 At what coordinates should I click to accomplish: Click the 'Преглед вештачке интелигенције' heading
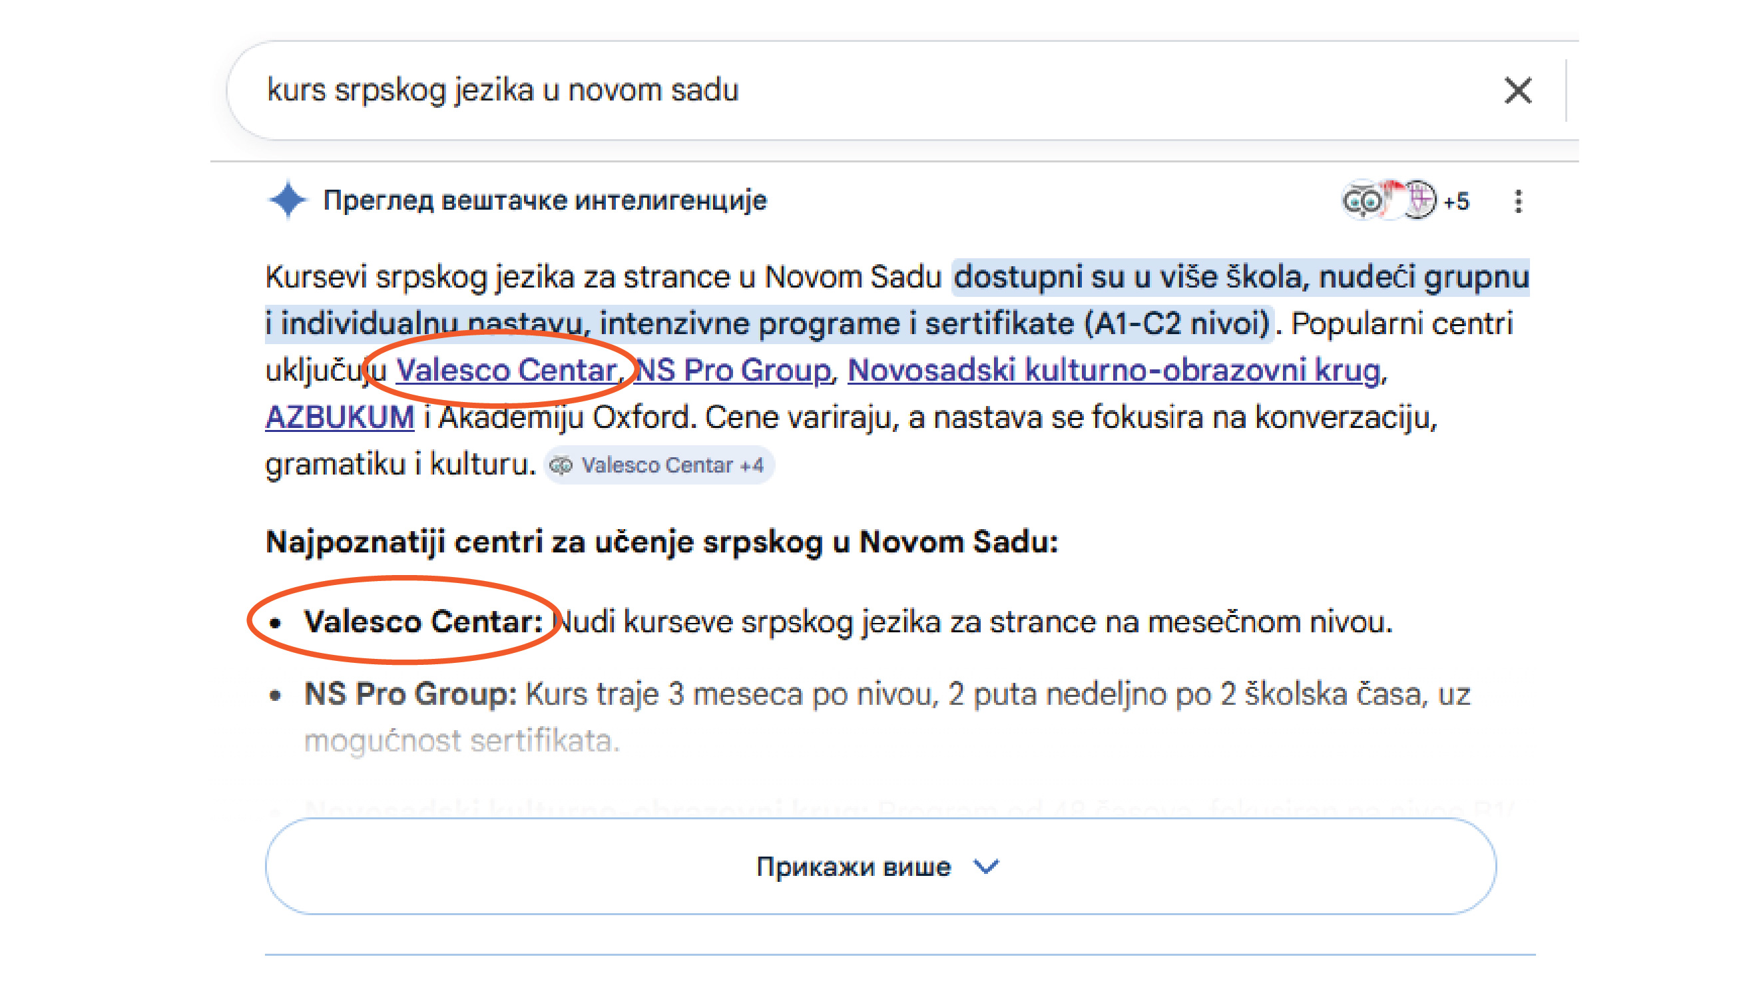coord(545,200)
